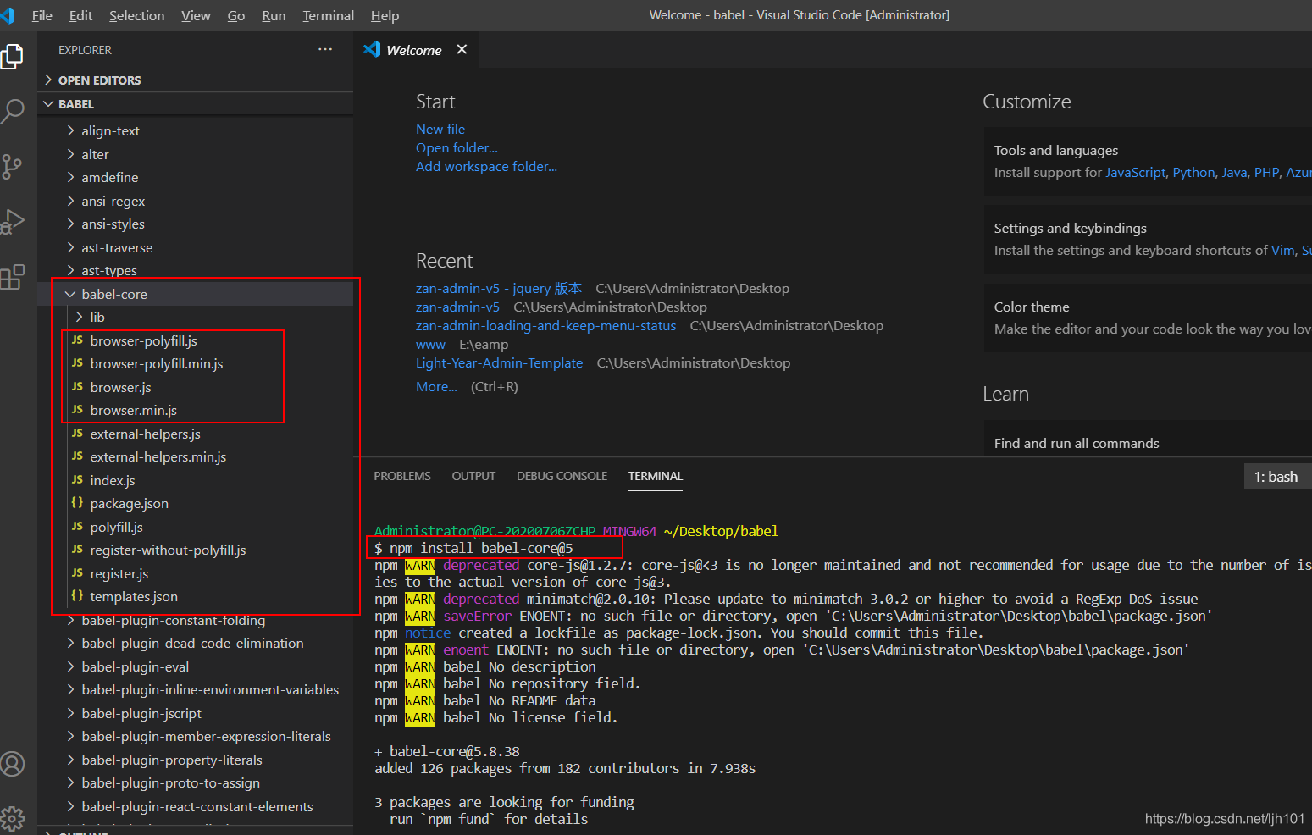This screenshot has height=835, width=1312.
Task: Switch to the DEBUG CONSOLE tab
Action: pyautogui.click(x=562, y=476)
